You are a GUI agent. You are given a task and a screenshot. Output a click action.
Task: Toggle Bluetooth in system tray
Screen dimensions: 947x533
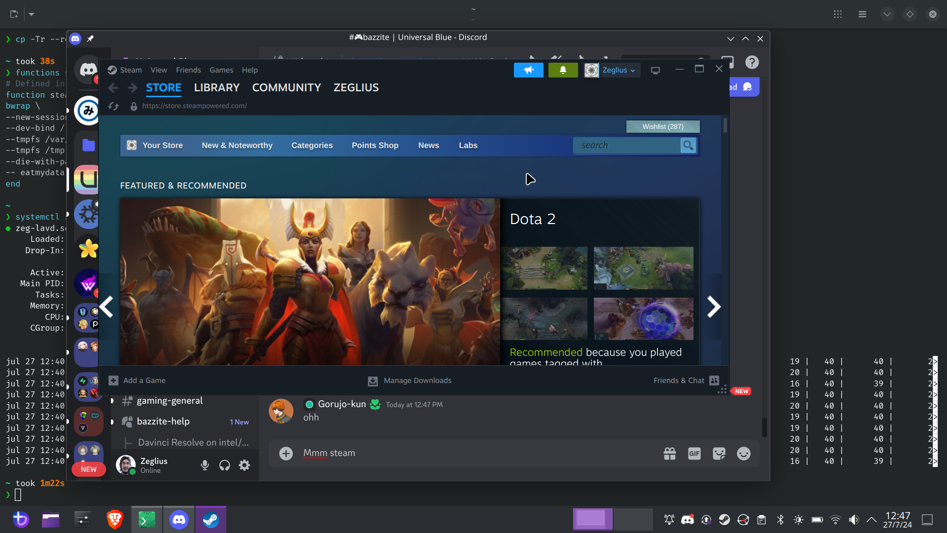coord(780,520)
